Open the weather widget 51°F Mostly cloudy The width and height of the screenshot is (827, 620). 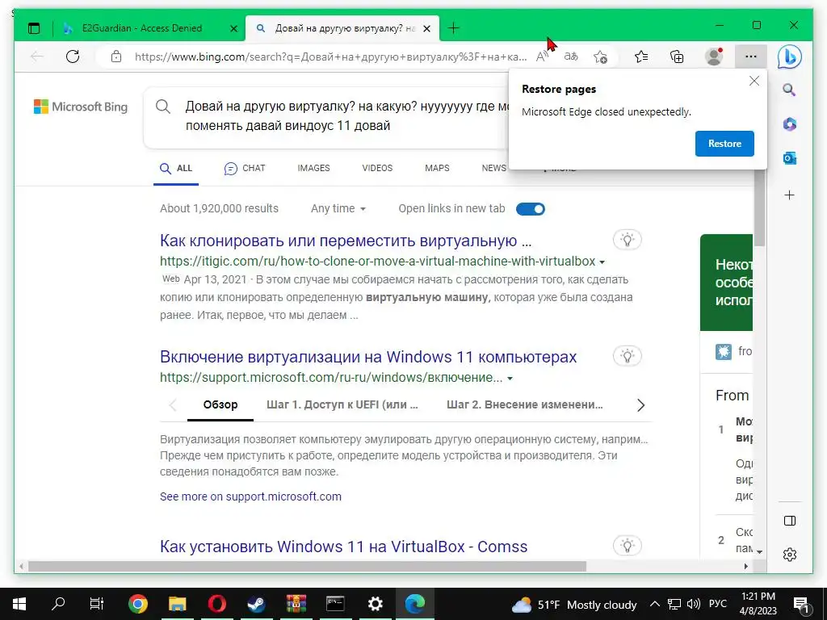574,604
